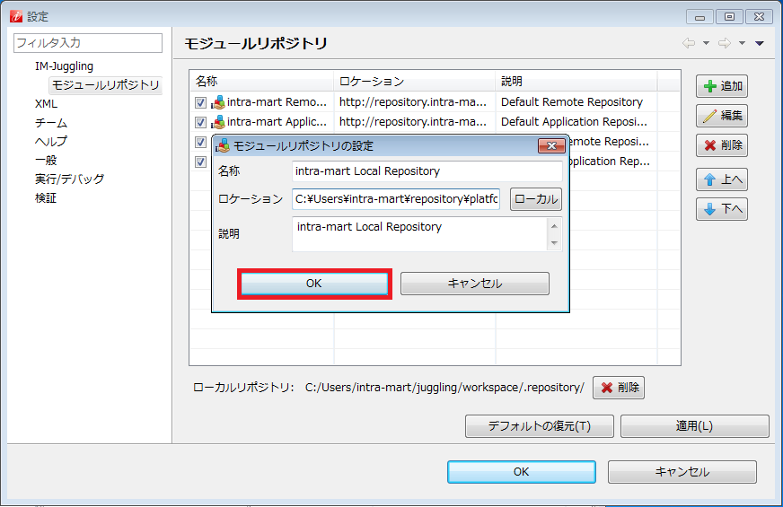Viewport: 783px width, 507px height.
Task: Click the ローカル browse button
Action: [x=536, y=199]
